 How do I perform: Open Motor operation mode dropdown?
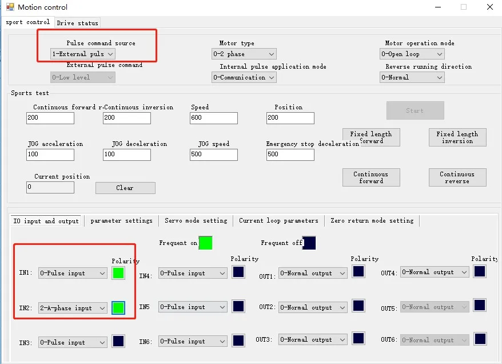(412, 54)
